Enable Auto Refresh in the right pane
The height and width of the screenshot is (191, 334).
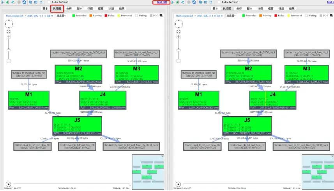click(x=219, y=2)
